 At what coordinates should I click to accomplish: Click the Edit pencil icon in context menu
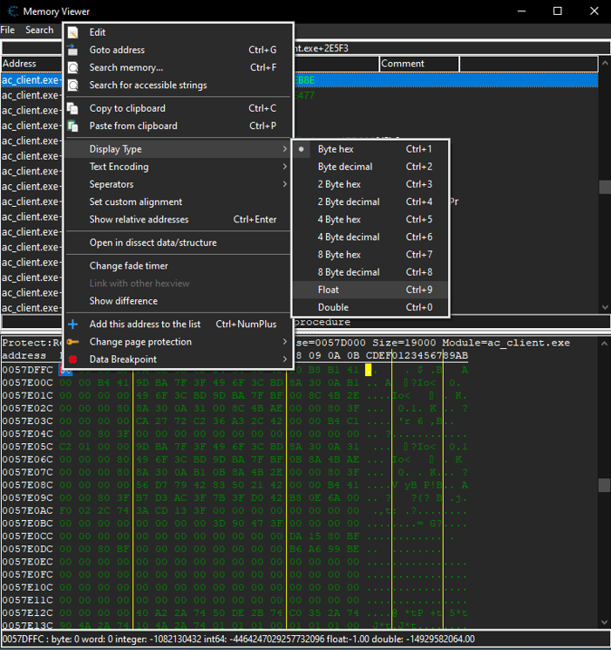click(x=73, y=32)
